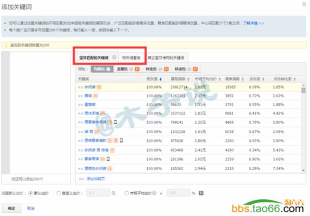Image resolution: width=310 pixels, height=216 pixels.
Task: Select the 默认出价 radio button
Action: [31, 193]
